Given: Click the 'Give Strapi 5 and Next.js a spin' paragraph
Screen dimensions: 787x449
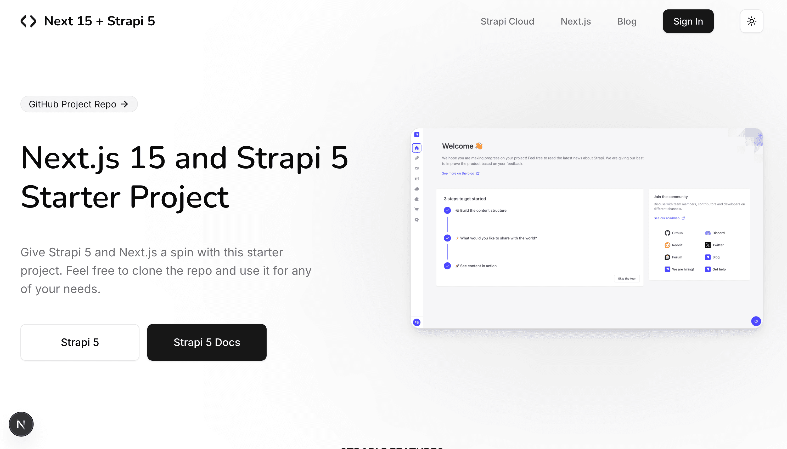Looking at the screenshot, I should tap(166, 270).
